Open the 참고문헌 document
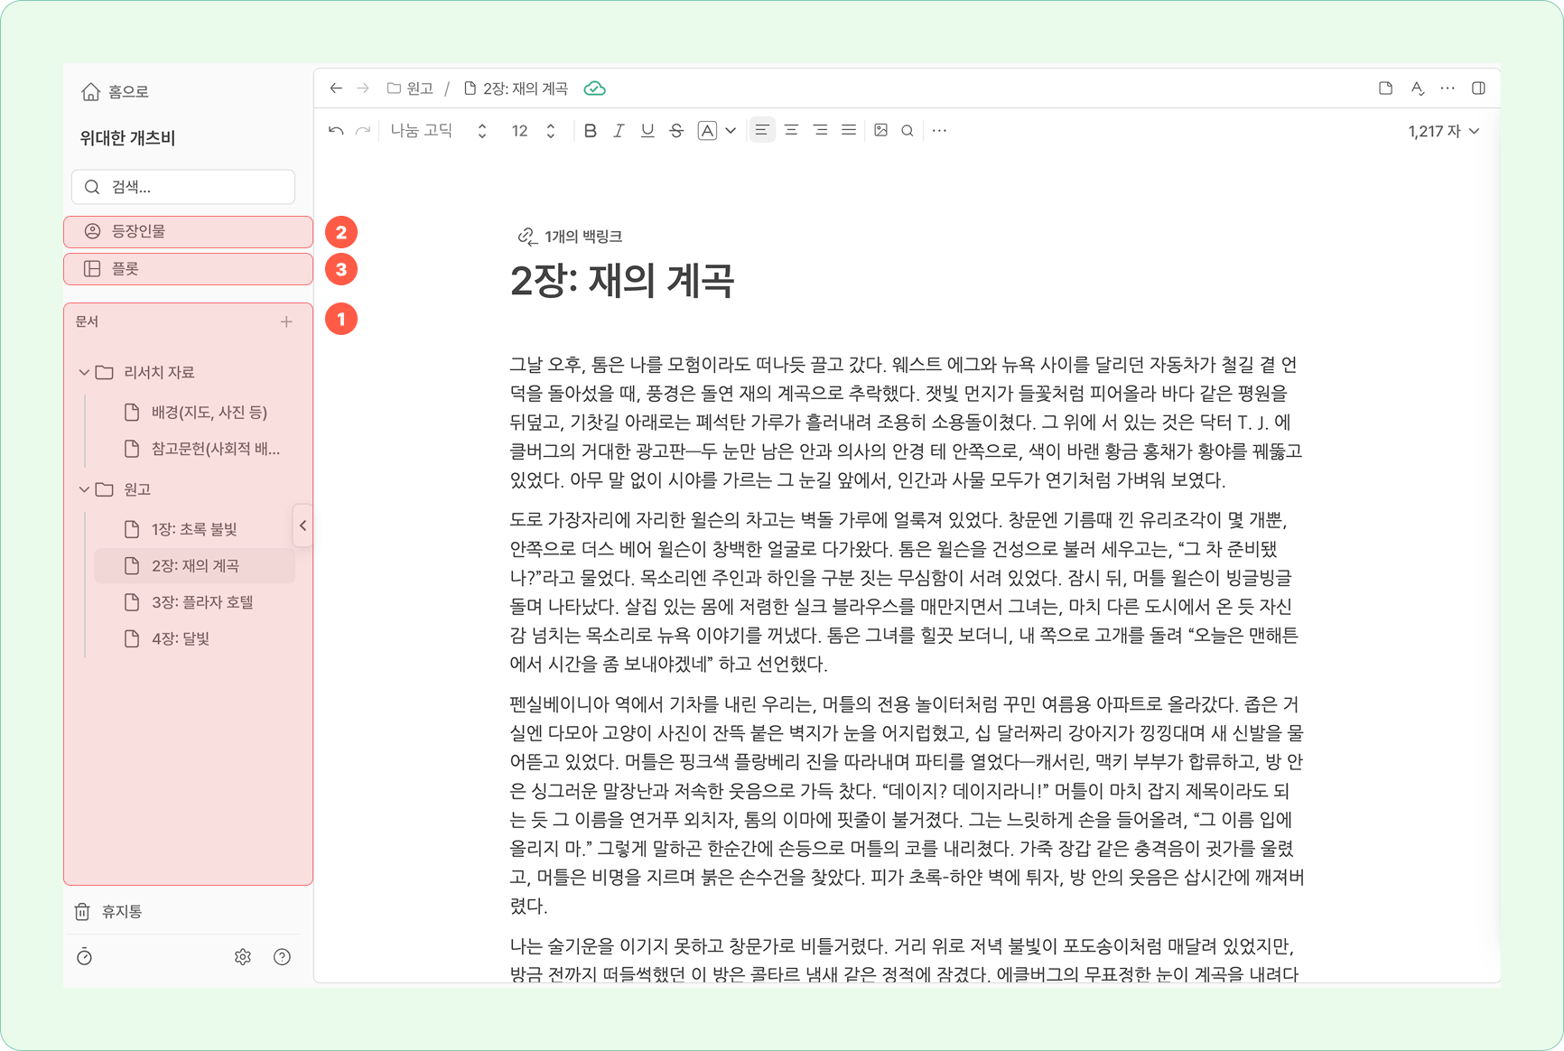Screen dimensions: 1564x1051 195,449
